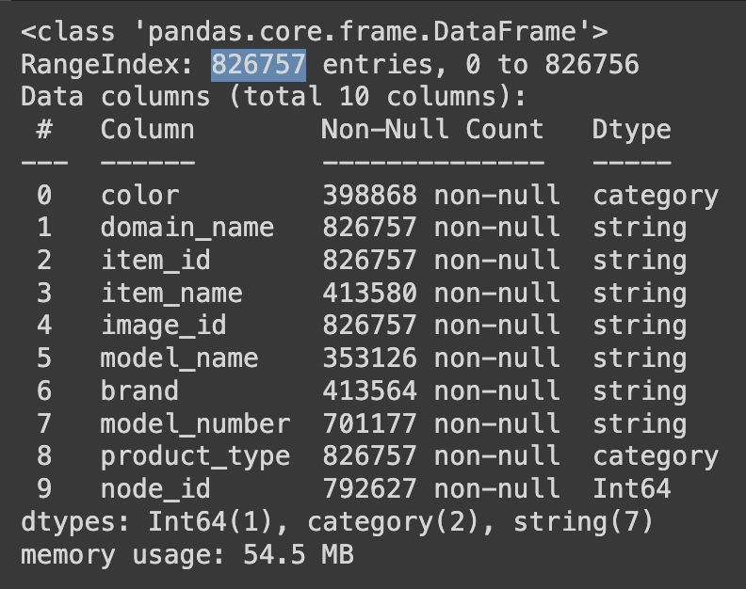746x589 pixels.
Task: Click the count 398868 in the color row
Action: [369, 196]
